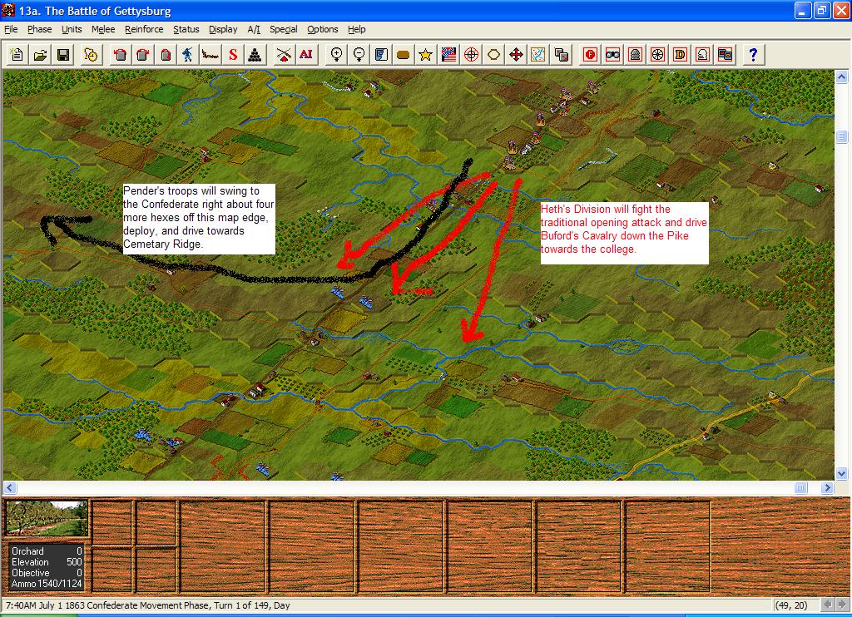Advance to next phase with the clock icon
This screenshot has height=617, width=852.
click(x=91, y=54)
